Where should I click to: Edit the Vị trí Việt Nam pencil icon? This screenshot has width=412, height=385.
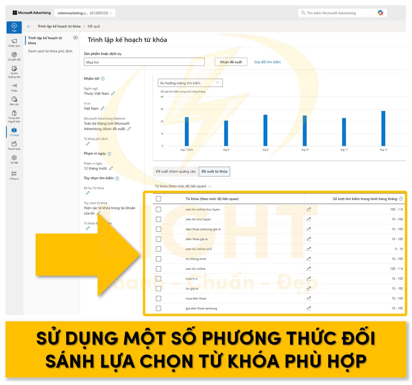pyautogui.click(x=103, y=108)
